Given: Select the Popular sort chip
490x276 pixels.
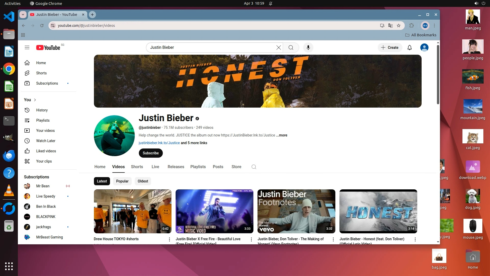Looking at the screenshot, I should [122, 181].
